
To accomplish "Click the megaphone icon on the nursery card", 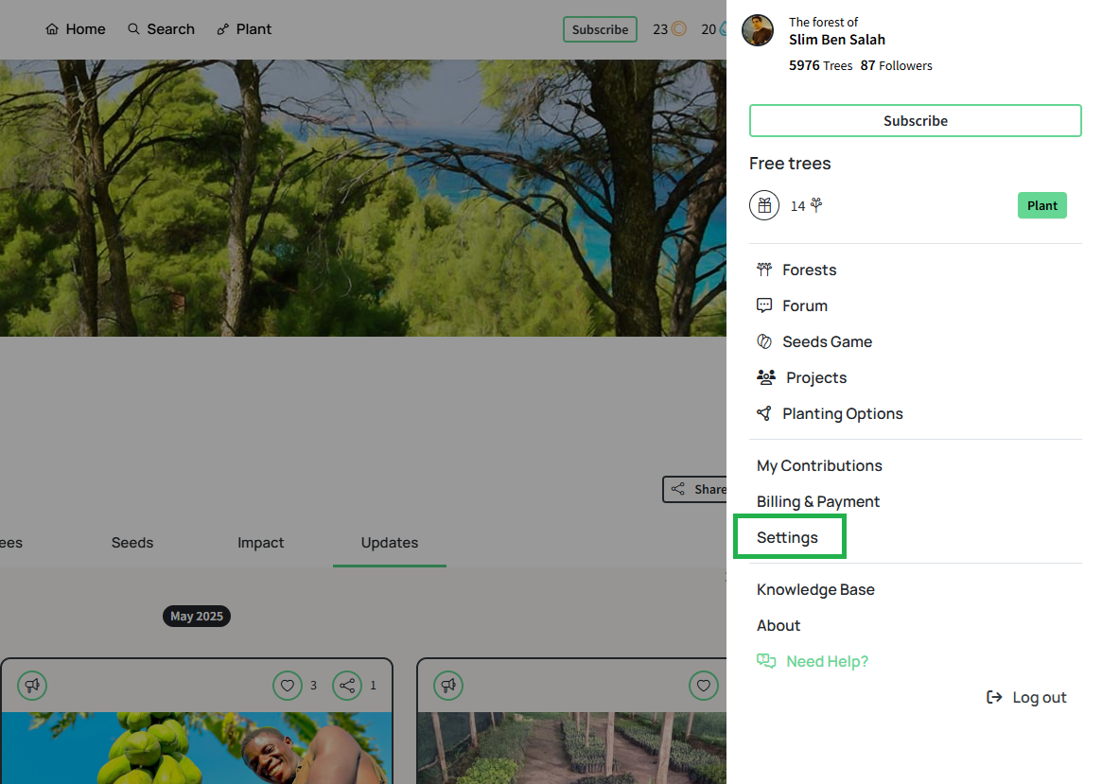I will pyautogui.click(x=448, y=685).
